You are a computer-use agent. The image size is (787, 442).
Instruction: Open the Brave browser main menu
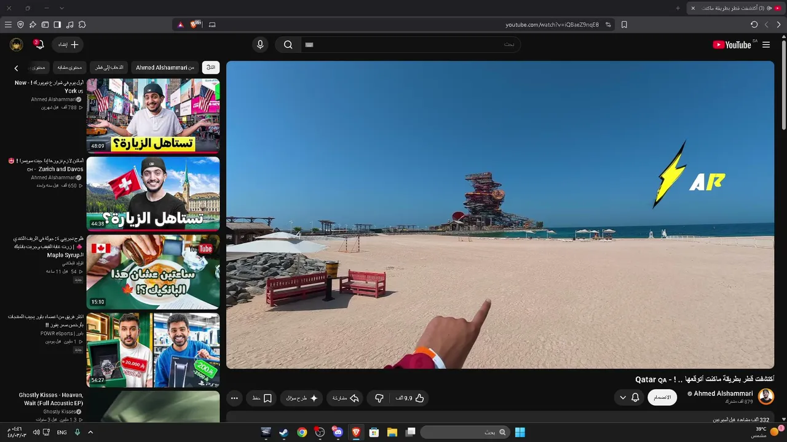pyautogui.click(x=8, y=25)
